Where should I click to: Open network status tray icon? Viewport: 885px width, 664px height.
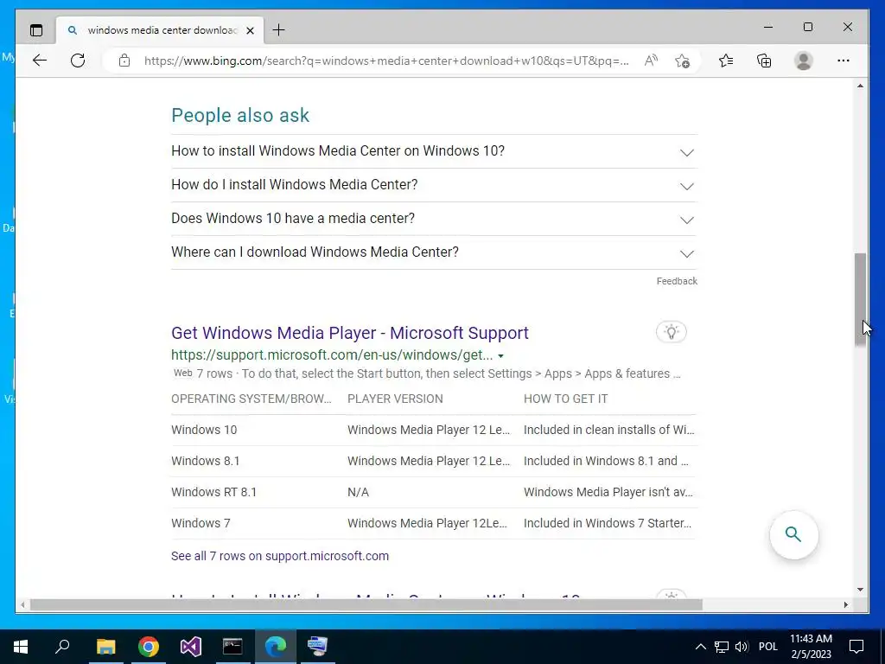722,647
